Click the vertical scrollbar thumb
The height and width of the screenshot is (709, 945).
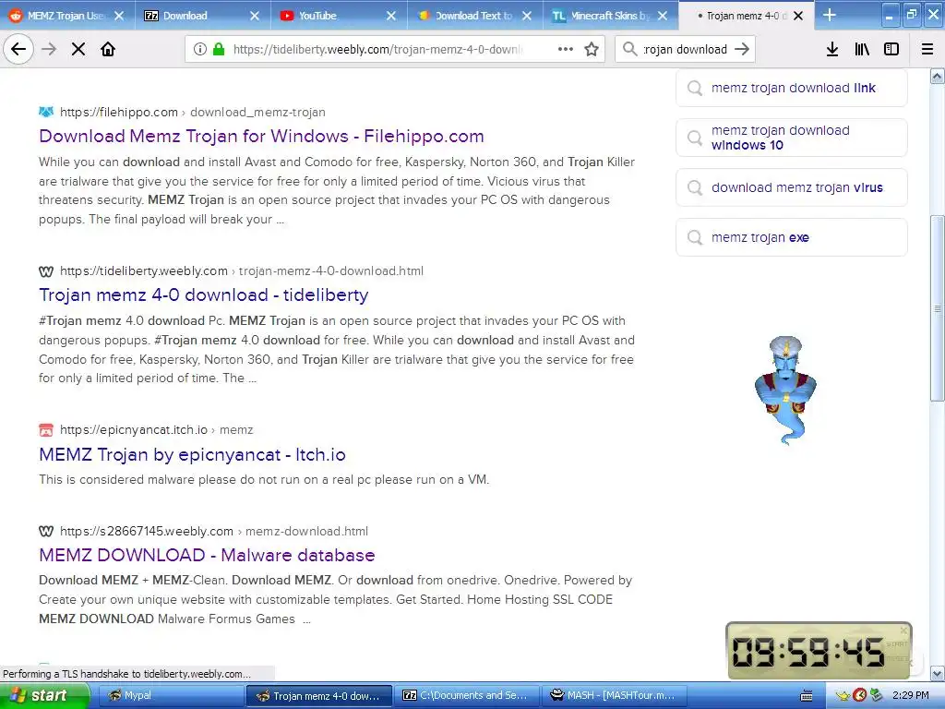(x=938, y=308)
